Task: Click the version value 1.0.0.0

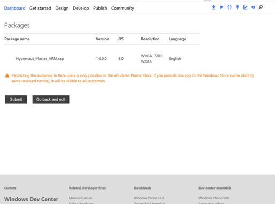Action: (x=101, y=58)
